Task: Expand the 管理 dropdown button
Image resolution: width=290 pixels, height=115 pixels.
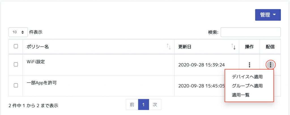Action: click(x=268, y=15)
